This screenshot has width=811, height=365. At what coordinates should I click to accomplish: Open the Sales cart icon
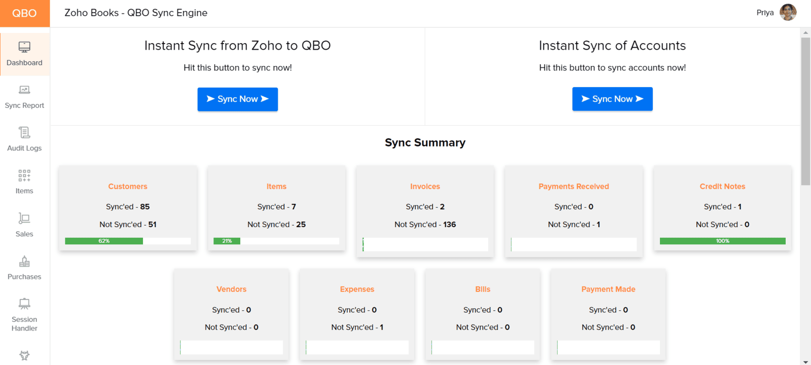pos(24,218)
